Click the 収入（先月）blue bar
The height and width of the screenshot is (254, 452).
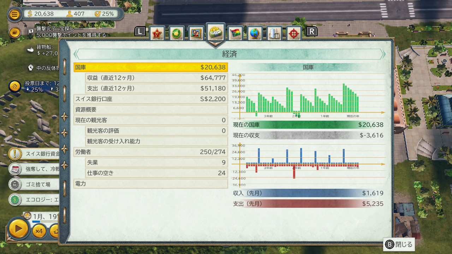click(x=308, y=193)
